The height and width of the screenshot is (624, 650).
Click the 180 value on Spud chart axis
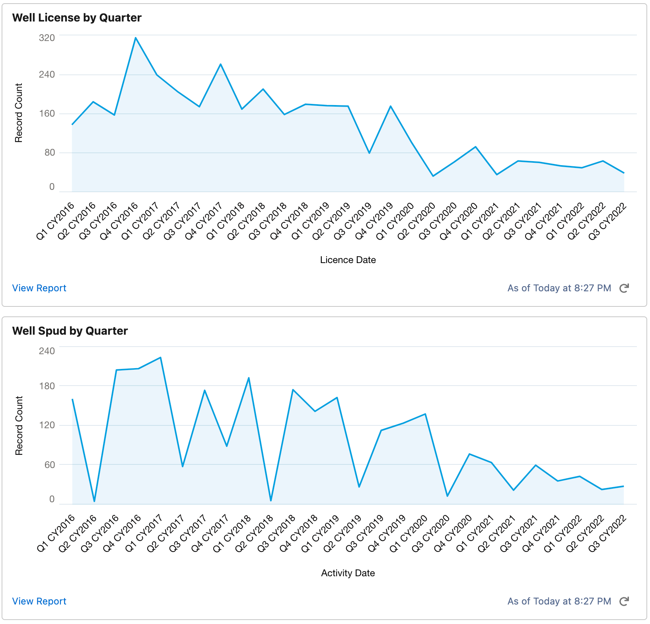47,386
